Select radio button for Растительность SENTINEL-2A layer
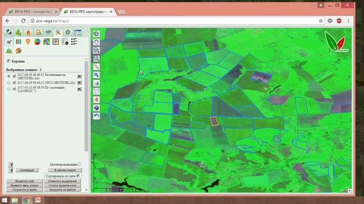Image resolution: width=364 pixels, height=204 pixels. (x=9, y=76)
